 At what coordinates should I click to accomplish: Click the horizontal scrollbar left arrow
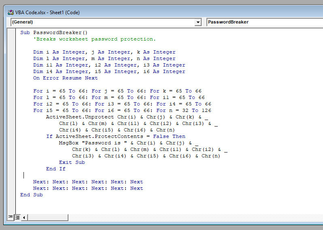pos(24,217)
